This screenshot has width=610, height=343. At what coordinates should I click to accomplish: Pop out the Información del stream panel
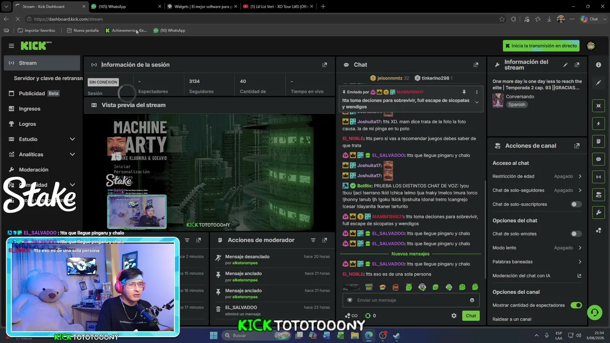pyautogui.click(x=577, y=65)
